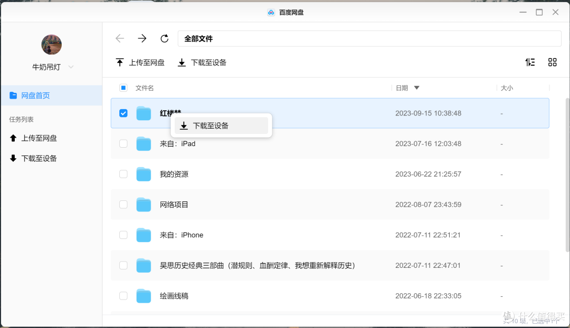Open 网盘首页 in the sidebar
Screen dimensions: 570x328
click(52, 95)
